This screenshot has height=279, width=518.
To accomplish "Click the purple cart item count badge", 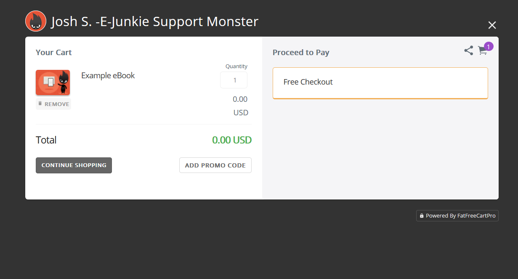I will (x=489, y=46).
